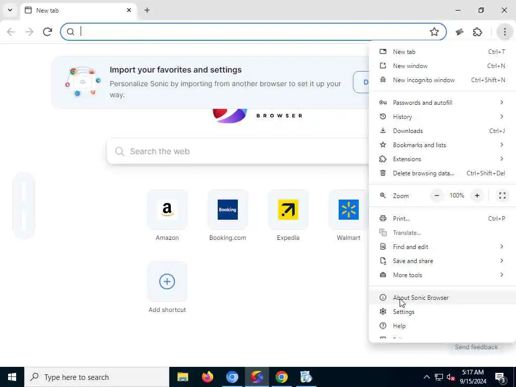Click the toolbar icon left of Extensions puzzle
This screenshot has width=516, height=387.
(460, 32)
